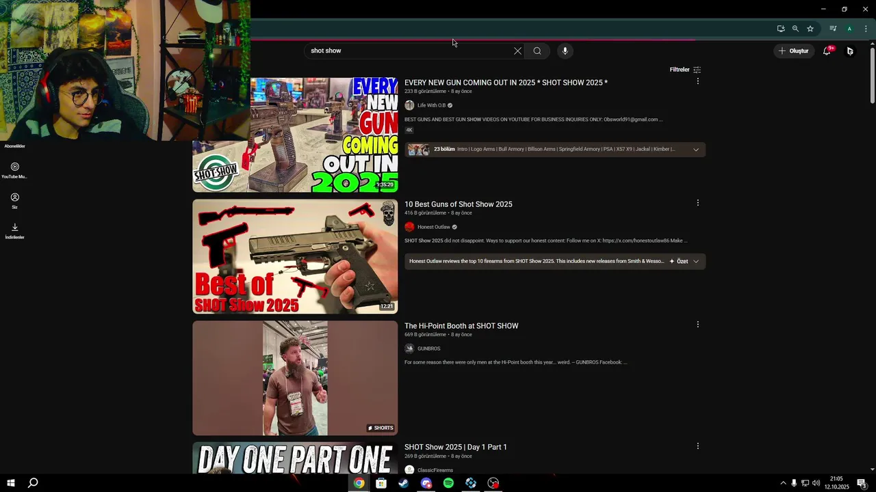Visit the Life With O.B channel

tap(431, 105)
